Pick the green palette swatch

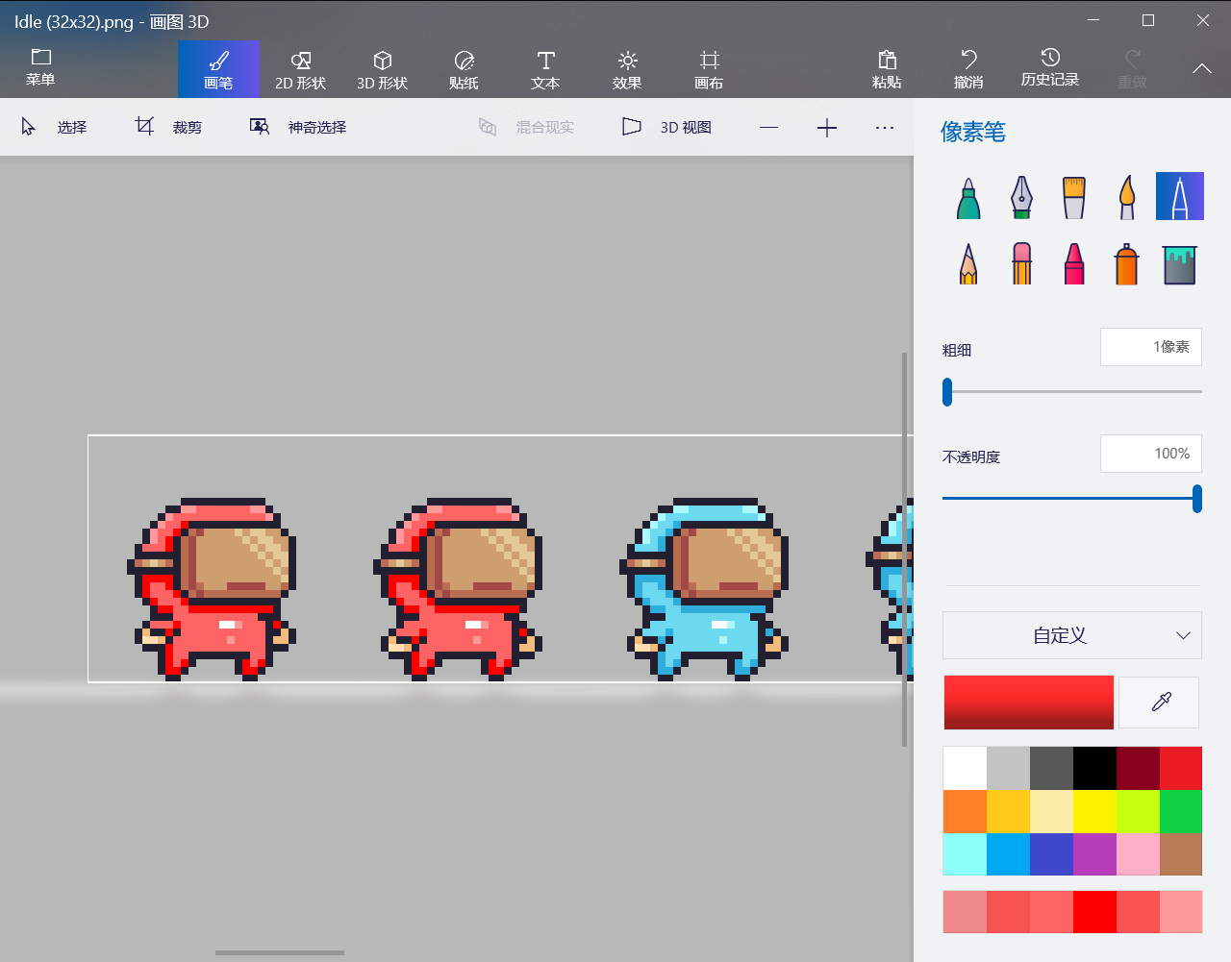click(x=1181, y=811)
